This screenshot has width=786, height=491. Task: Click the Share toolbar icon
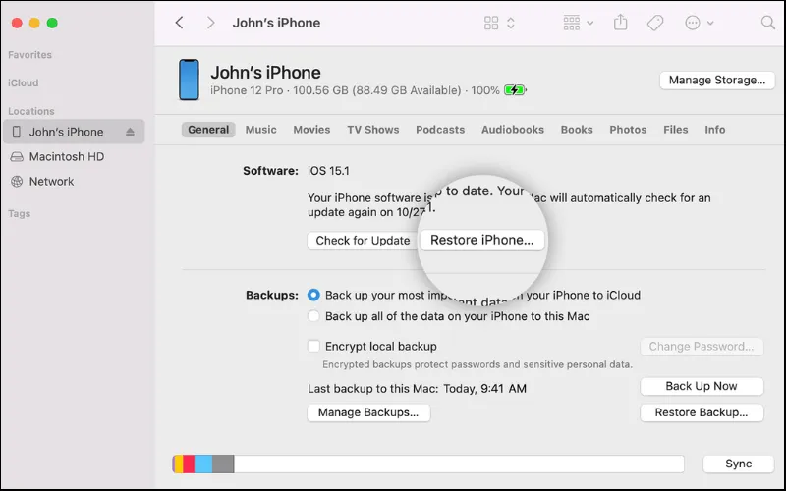[x=621, y=22]
